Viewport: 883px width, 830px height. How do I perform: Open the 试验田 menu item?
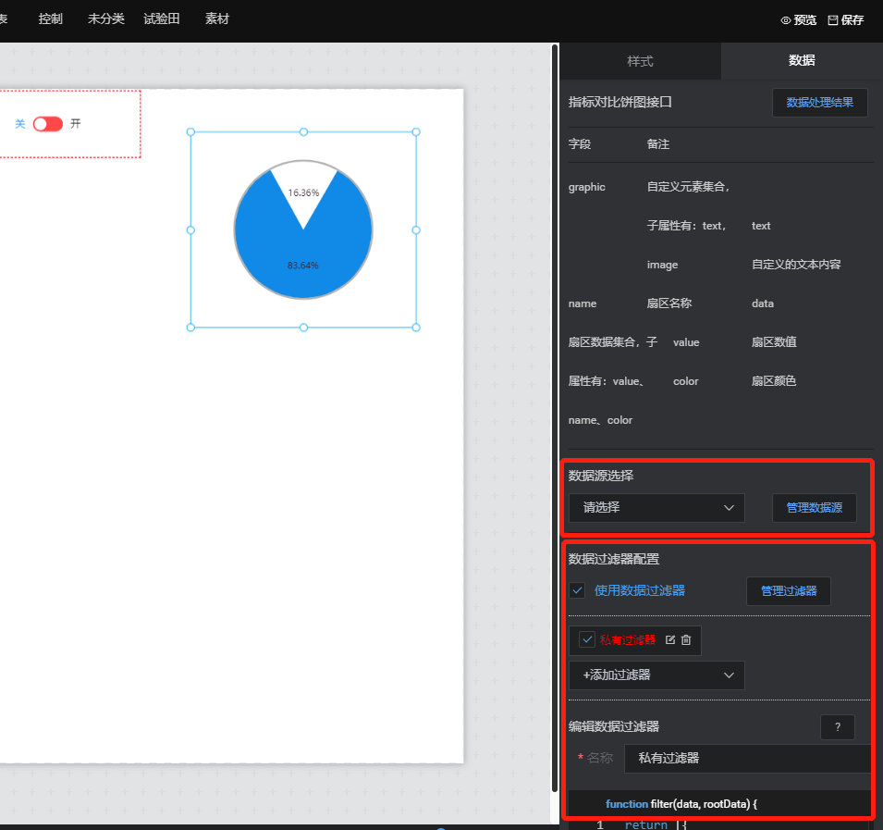coord(162,19)
